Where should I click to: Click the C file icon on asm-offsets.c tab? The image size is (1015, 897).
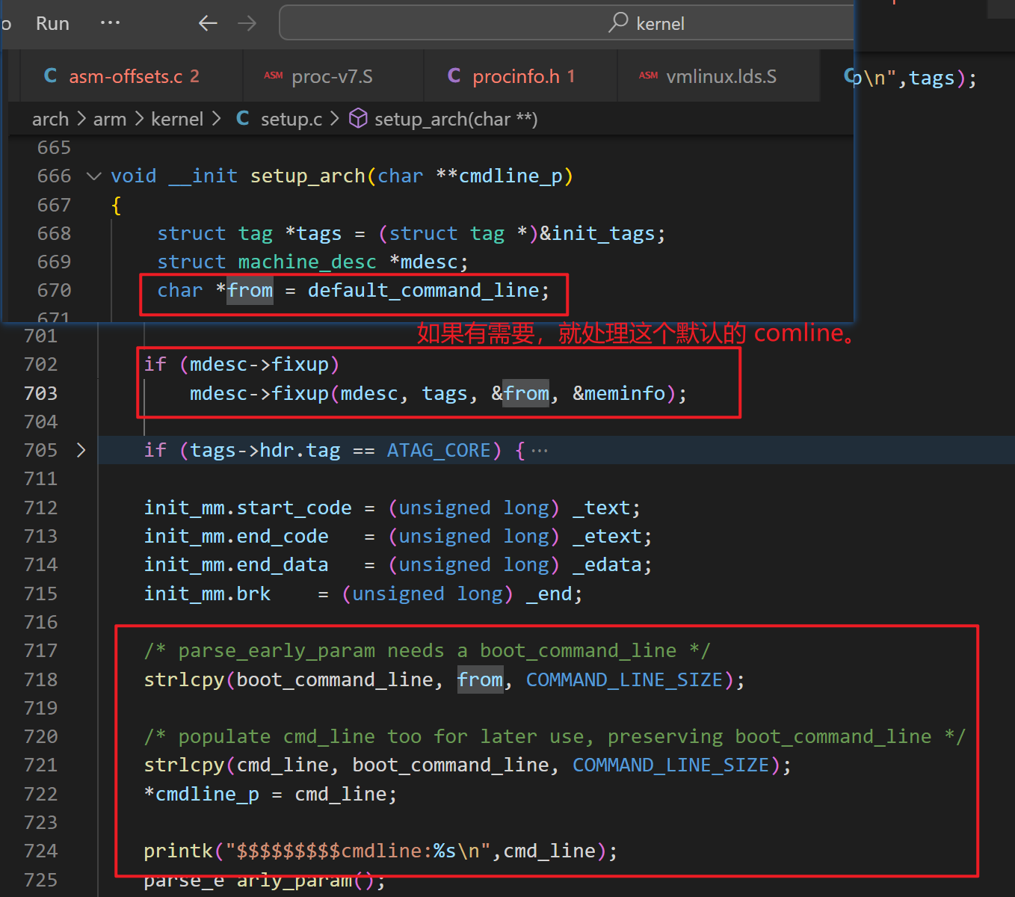click(51, 75)
